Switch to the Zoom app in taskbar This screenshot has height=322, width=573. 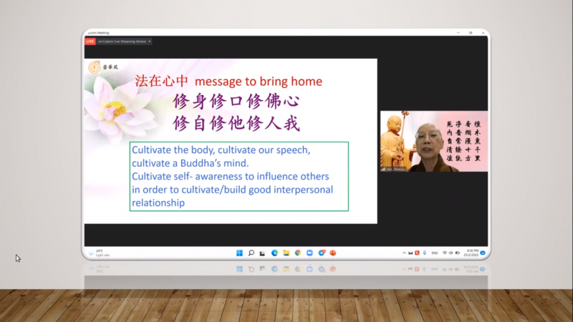[x=309, y=253]
